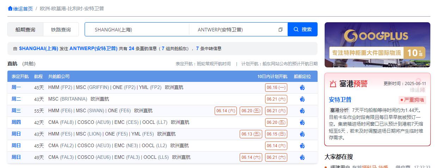This screenshot has height=168, width=436.
Task: Click the 更新时间 2025-06-11 text
Action: (x=405, y=84)
